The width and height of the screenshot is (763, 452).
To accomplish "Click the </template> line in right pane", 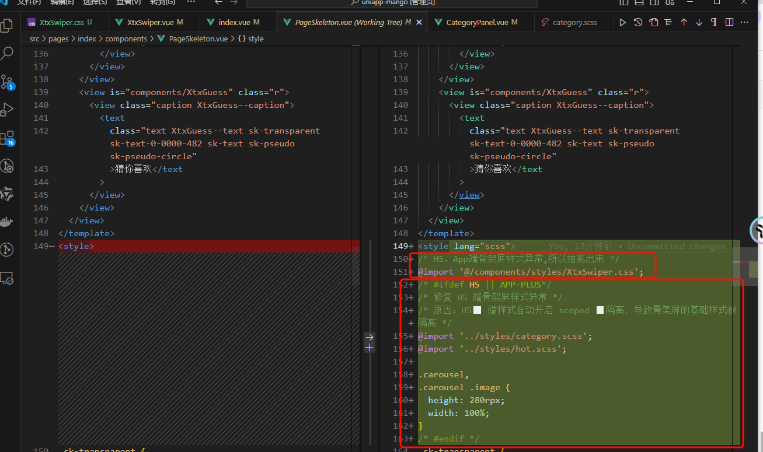I will pos(446,233).
